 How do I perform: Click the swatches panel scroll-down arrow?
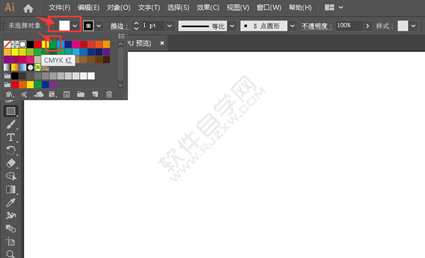(x=121, y=85)
